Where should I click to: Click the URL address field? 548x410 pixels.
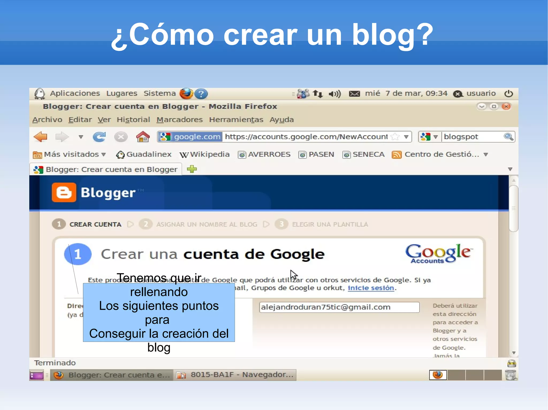point(306,137)
